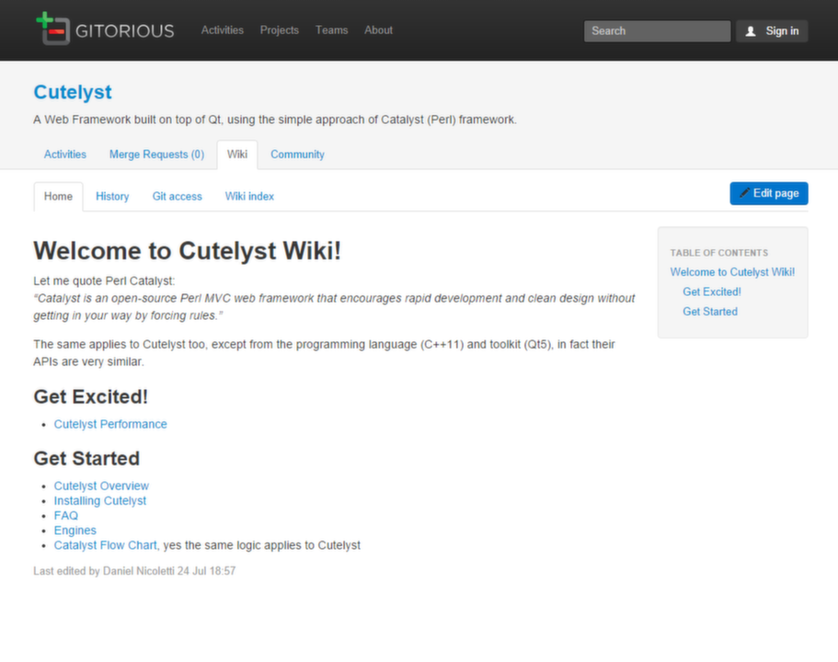Click the Edit page button

[x=768, y=193]
